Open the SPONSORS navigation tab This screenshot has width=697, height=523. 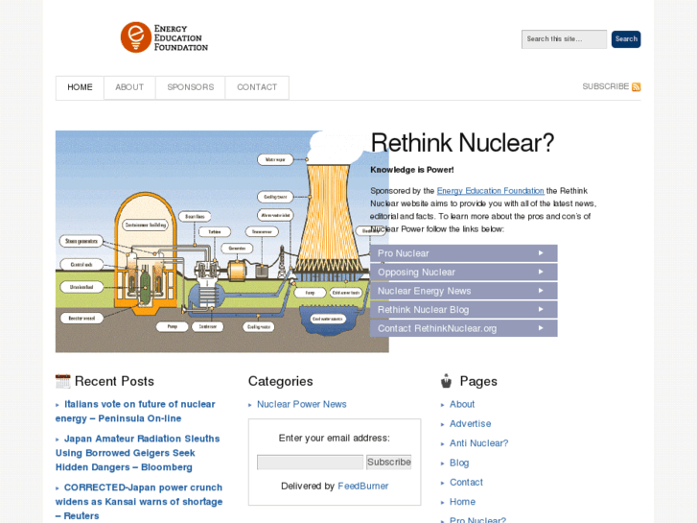[190, 87]
